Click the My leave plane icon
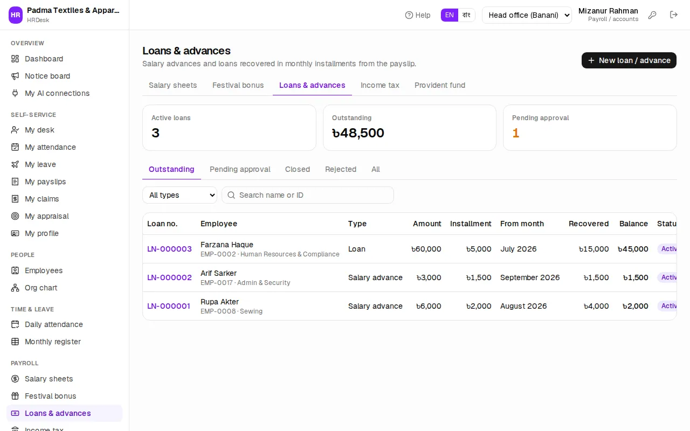The image size is (690, 431). 15,164
